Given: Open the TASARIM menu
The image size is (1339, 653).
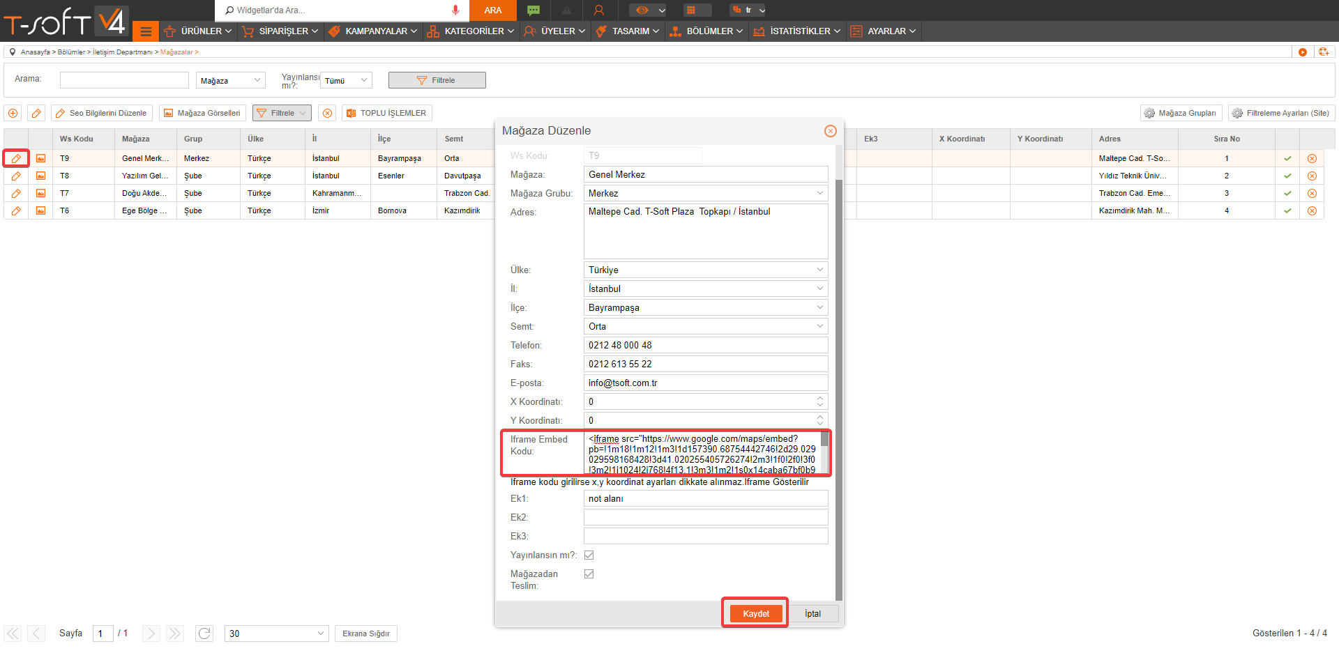Looking at the screenshot, I should click(x=628, y=31).
